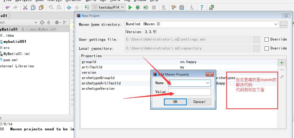Image resolution: width=294 pixels, height=138 pixels.
Task: Open the Project view selector dropdown arrow
Action: (36, 22)
